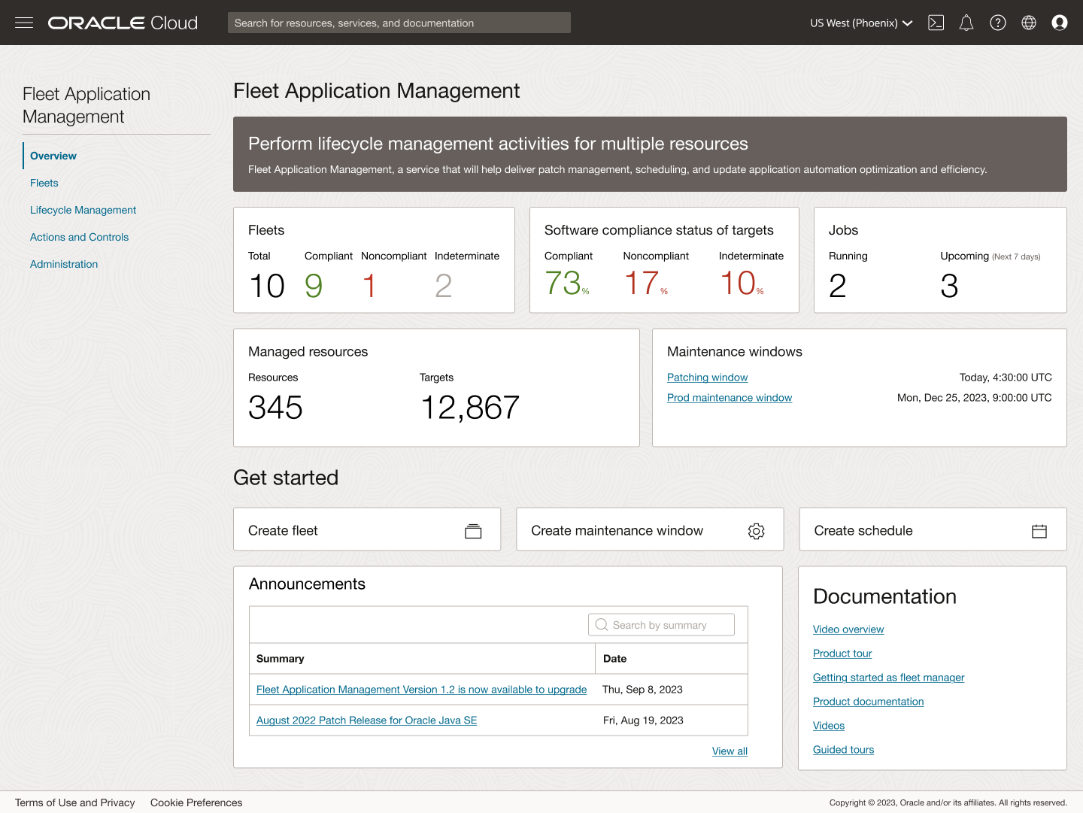This screenshot has height=813, width=1083.
Task: Click the magnifier in the announcements search box
Action: coord(601,624)
